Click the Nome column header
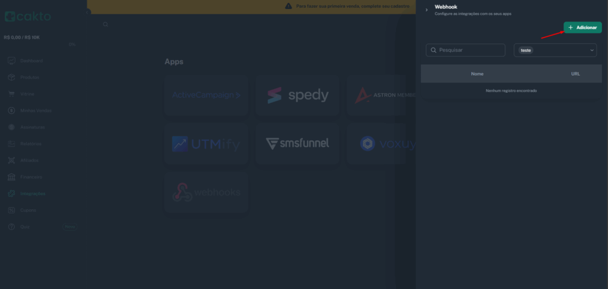The width and height of the screenshot is (608, 289). (477, 74)
